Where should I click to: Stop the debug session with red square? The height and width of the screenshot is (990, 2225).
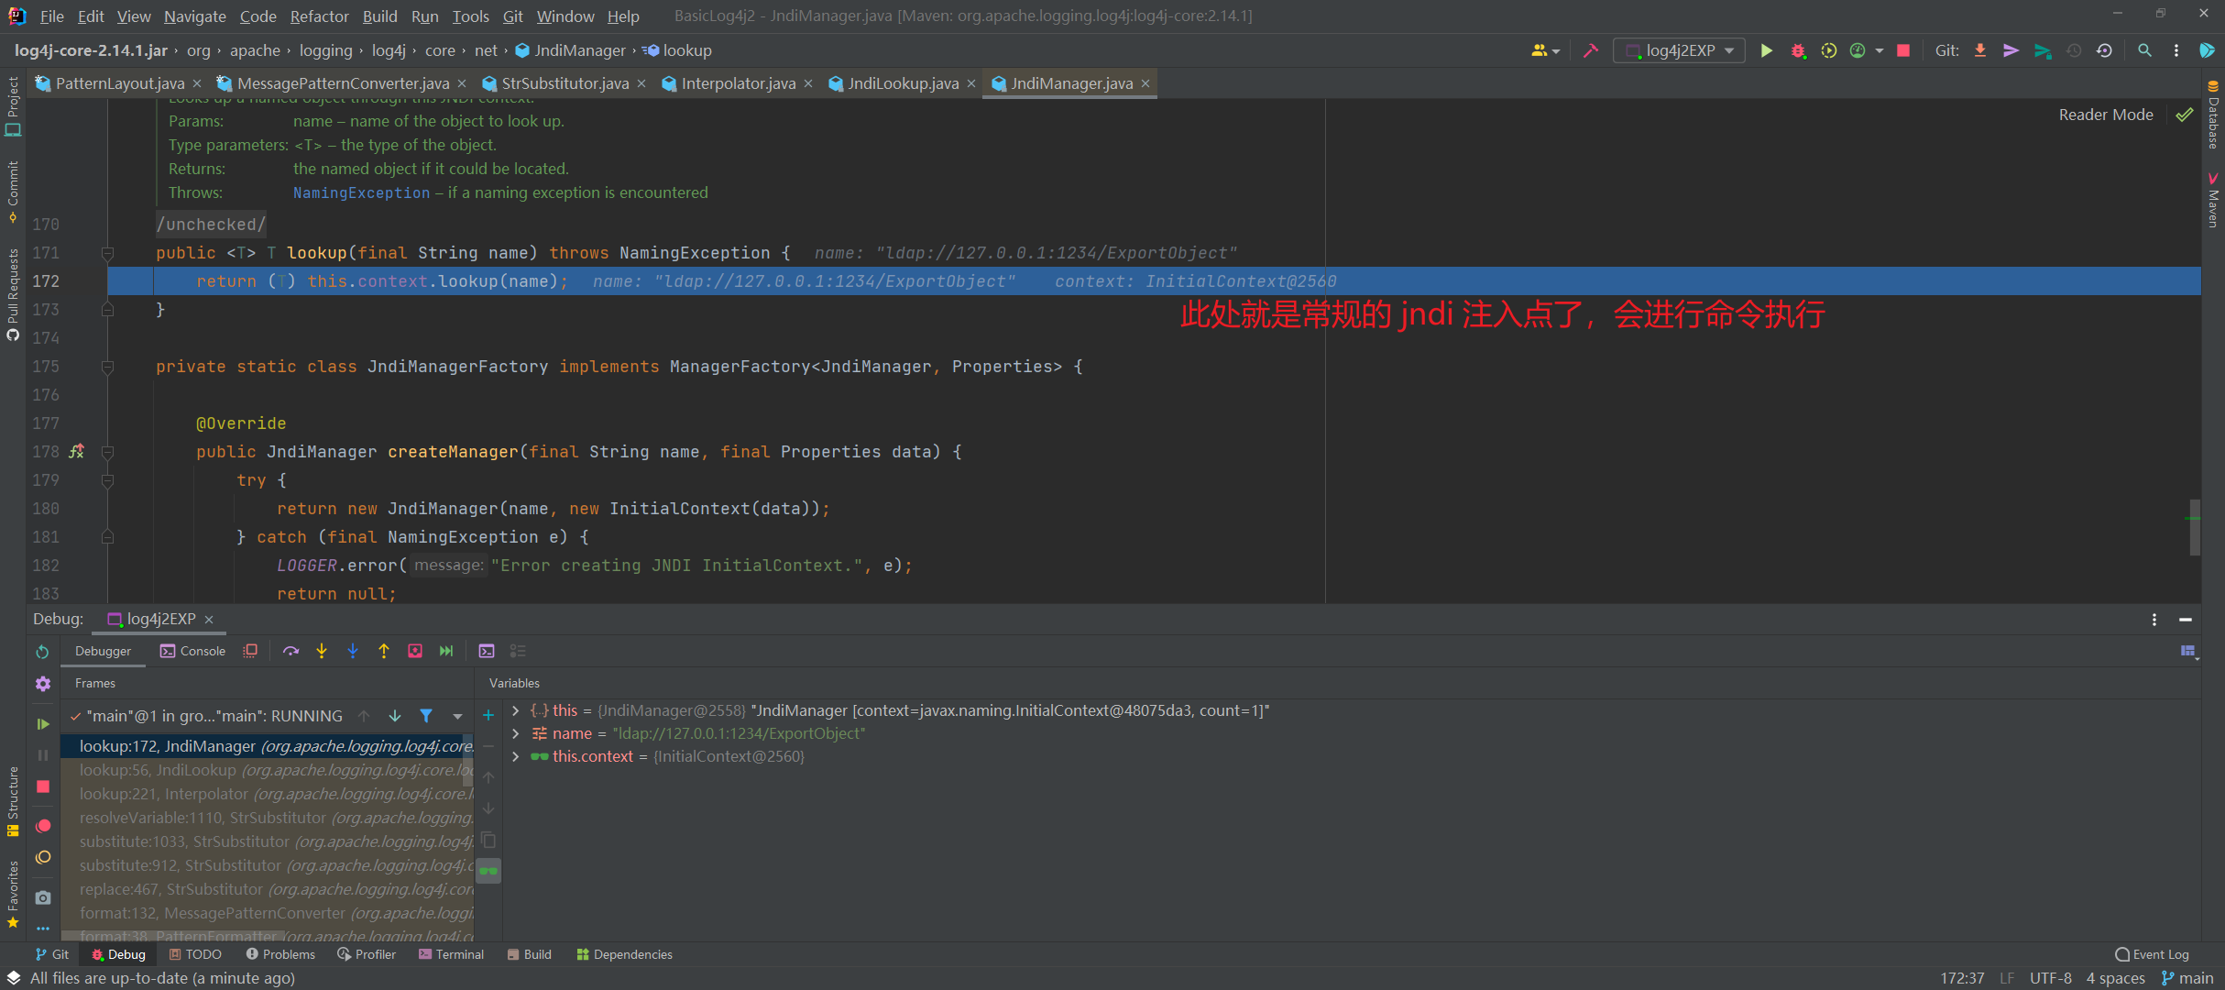tap(43, 786)
